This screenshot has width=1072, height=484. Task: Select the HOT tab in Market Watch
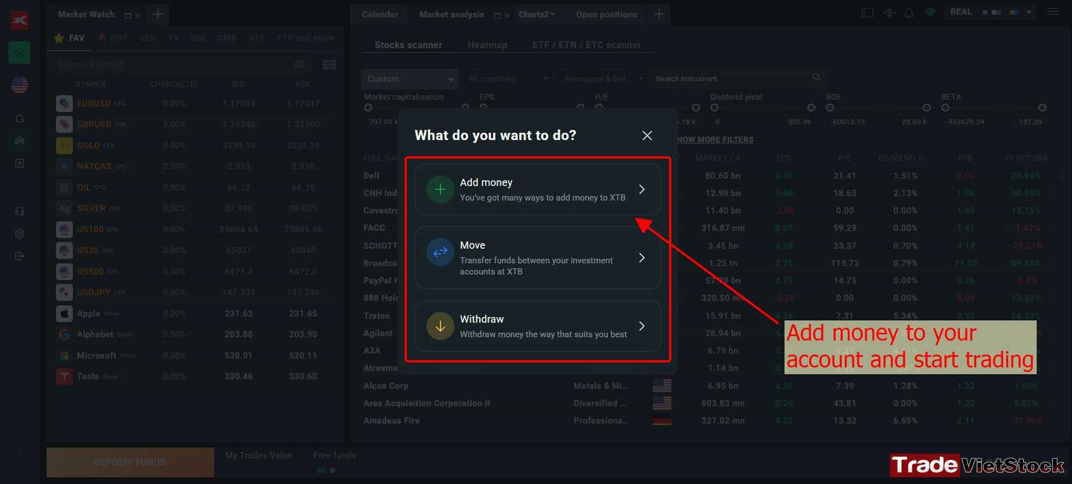tap(113, 38)
